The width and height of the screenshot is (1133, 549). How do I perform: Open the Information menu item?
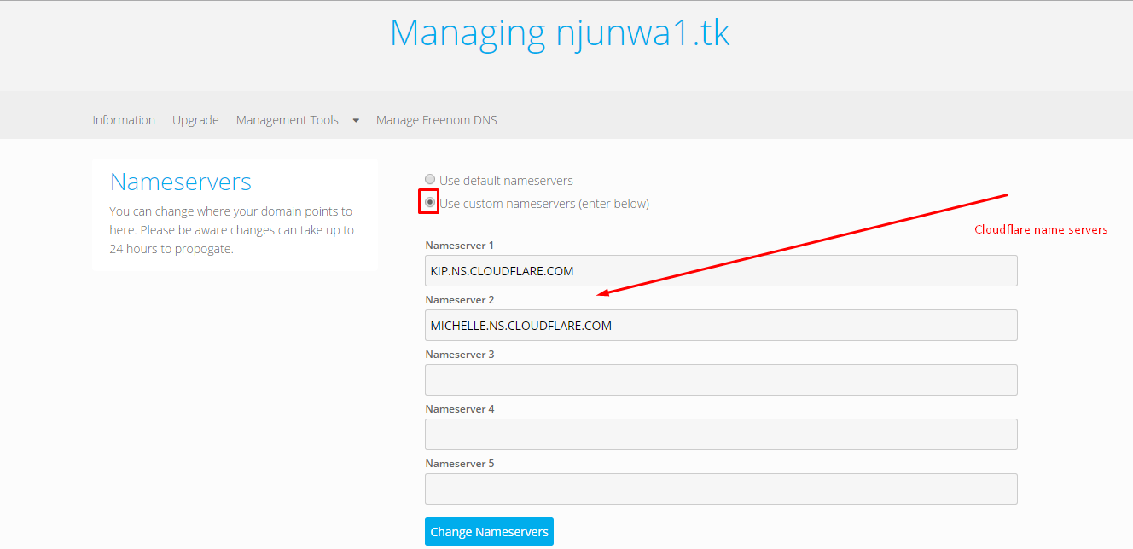click(x=124, y=120)
